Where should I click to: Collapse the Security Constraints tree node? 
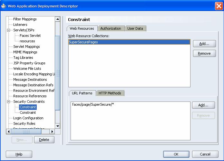point(9,102)
